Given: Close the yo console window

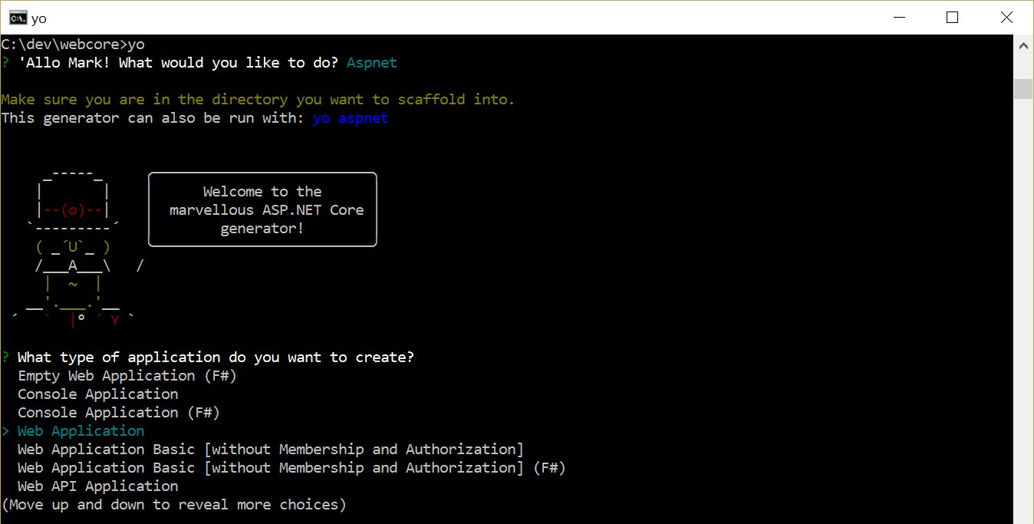Looking at the screenshot, I should (x=1006, y=17).
